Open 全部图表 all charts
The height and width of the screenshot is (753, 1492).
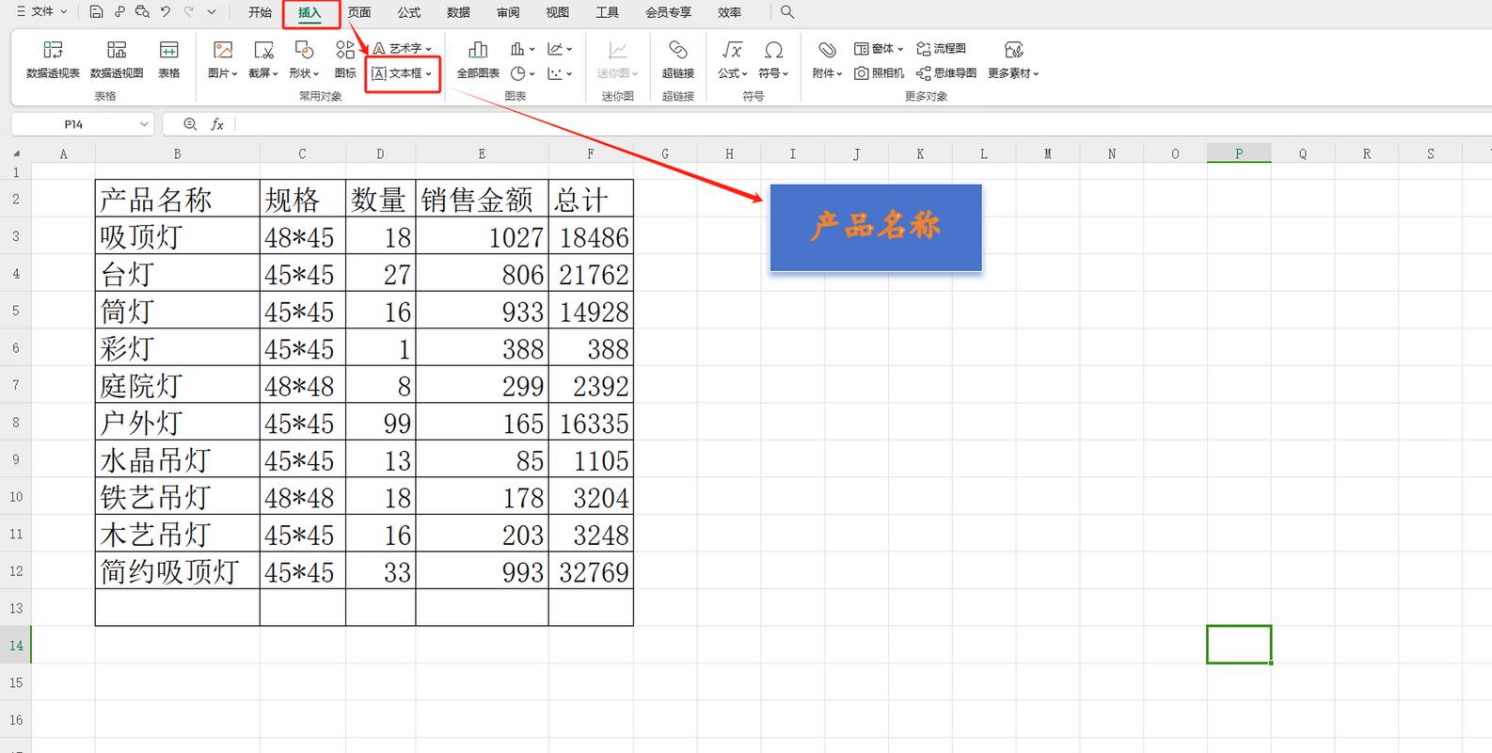478,59
